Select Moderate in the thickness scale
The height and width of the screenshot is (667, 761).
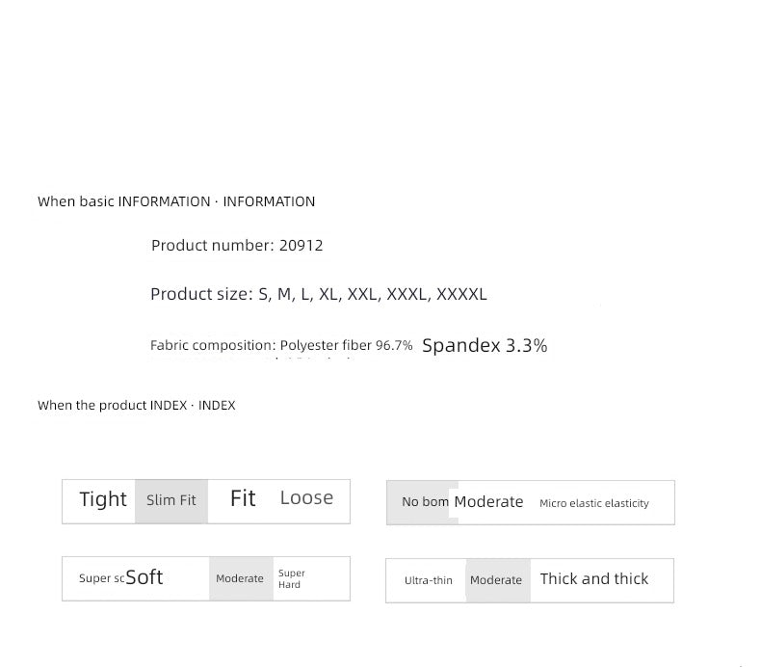pyautogui.click(x=498, y=580)
